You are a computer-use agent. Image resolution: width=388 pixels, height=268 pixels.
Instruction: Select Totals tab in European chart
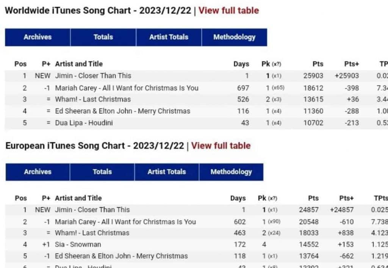(102, 172)
